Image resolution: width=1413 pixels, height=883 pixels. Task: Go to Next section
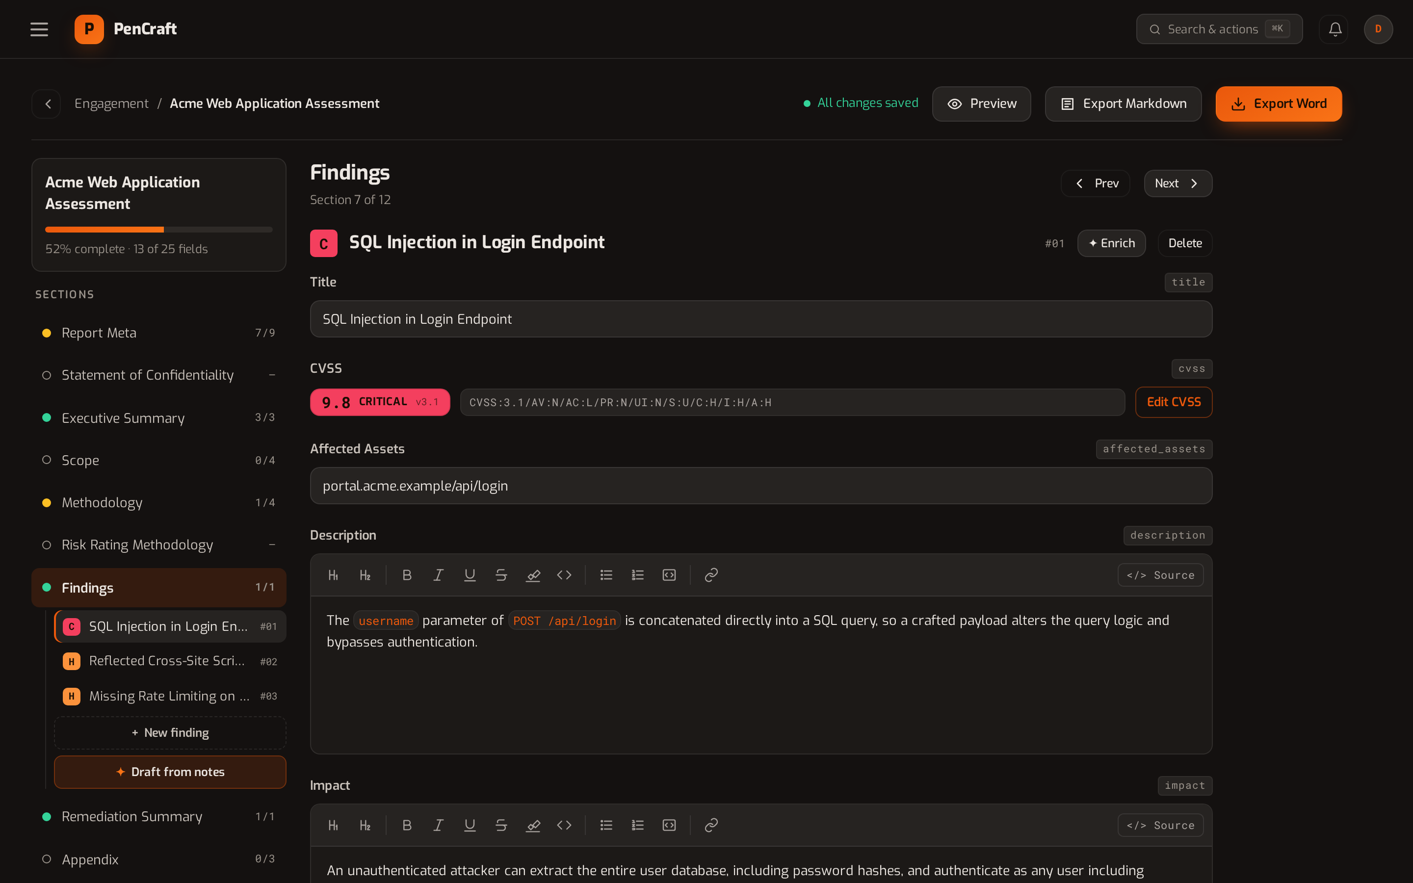[x=1177, y=183]
